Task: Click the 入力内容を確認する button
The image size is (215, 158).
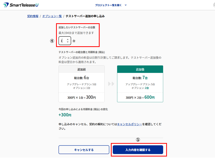Action: pyautogui.click(x=138, y=150)
